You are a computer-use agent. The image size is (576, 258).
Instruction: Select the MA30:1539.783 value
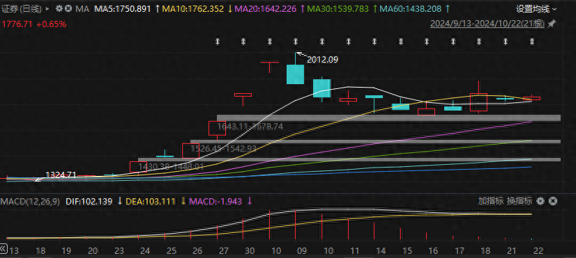click(338, 9)
